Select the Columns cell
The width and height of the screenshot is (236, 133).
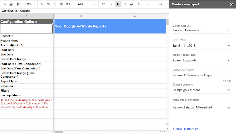tap(27, 86)
